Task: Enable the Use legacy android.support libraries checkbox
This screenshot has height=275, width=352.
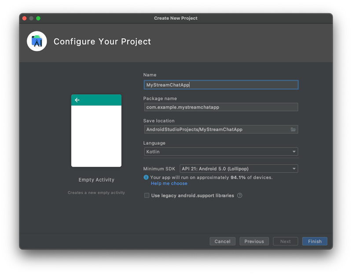Action: point(147,195)
